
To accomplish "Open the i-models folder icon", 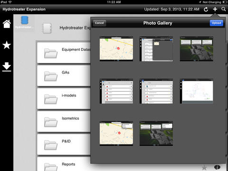I will click(50, 99).
